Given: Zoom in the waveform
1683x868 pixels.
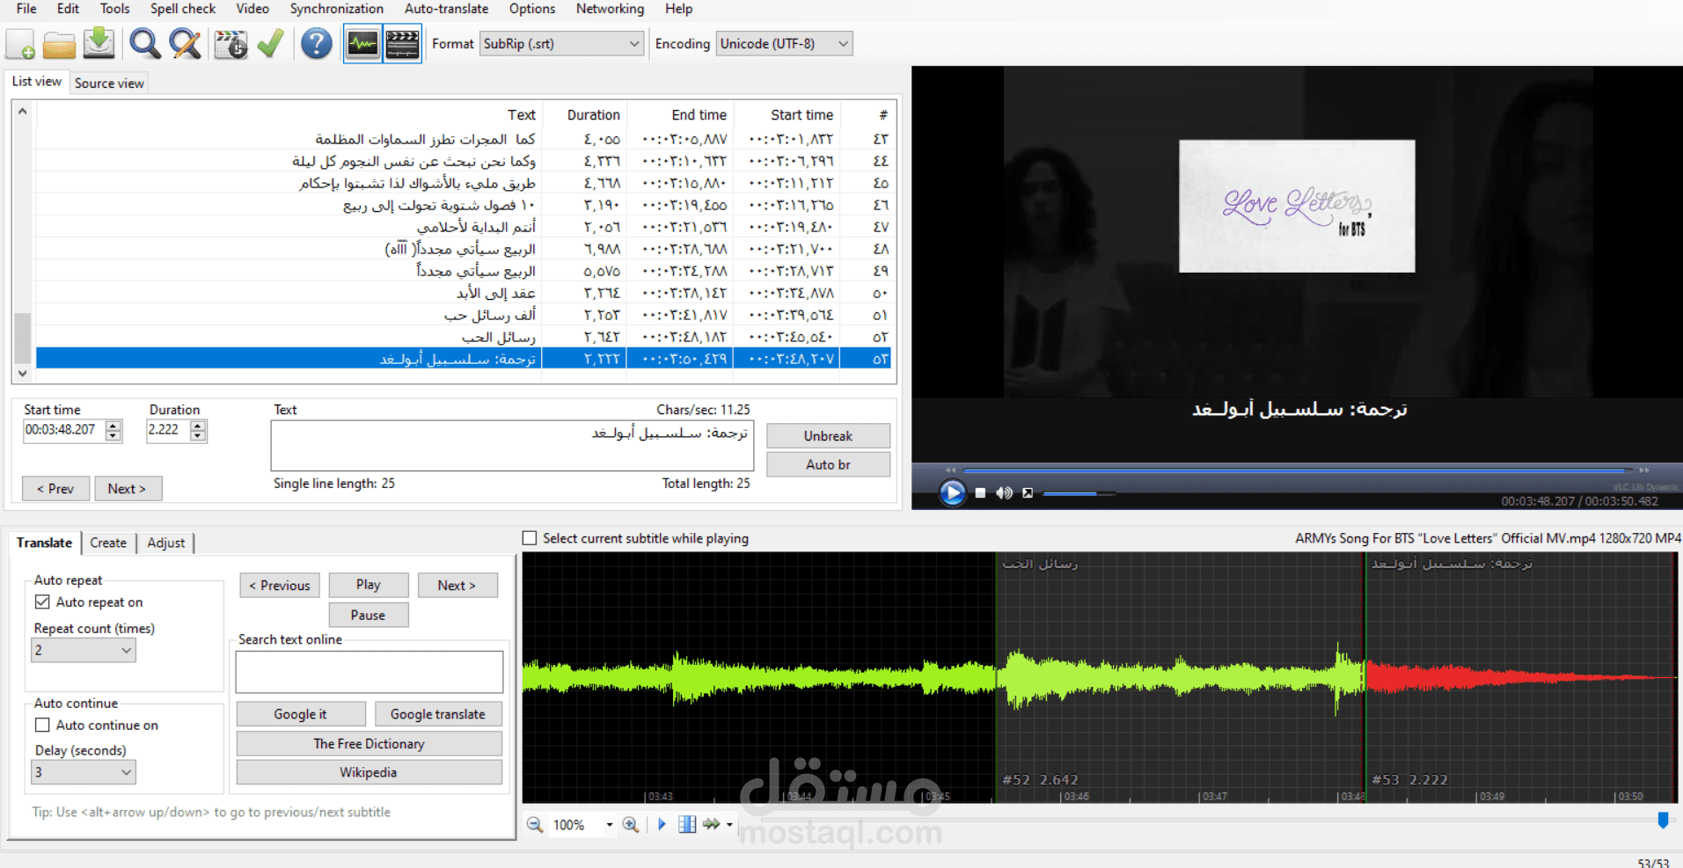Looking at the screenshot, I should [631, 824].
